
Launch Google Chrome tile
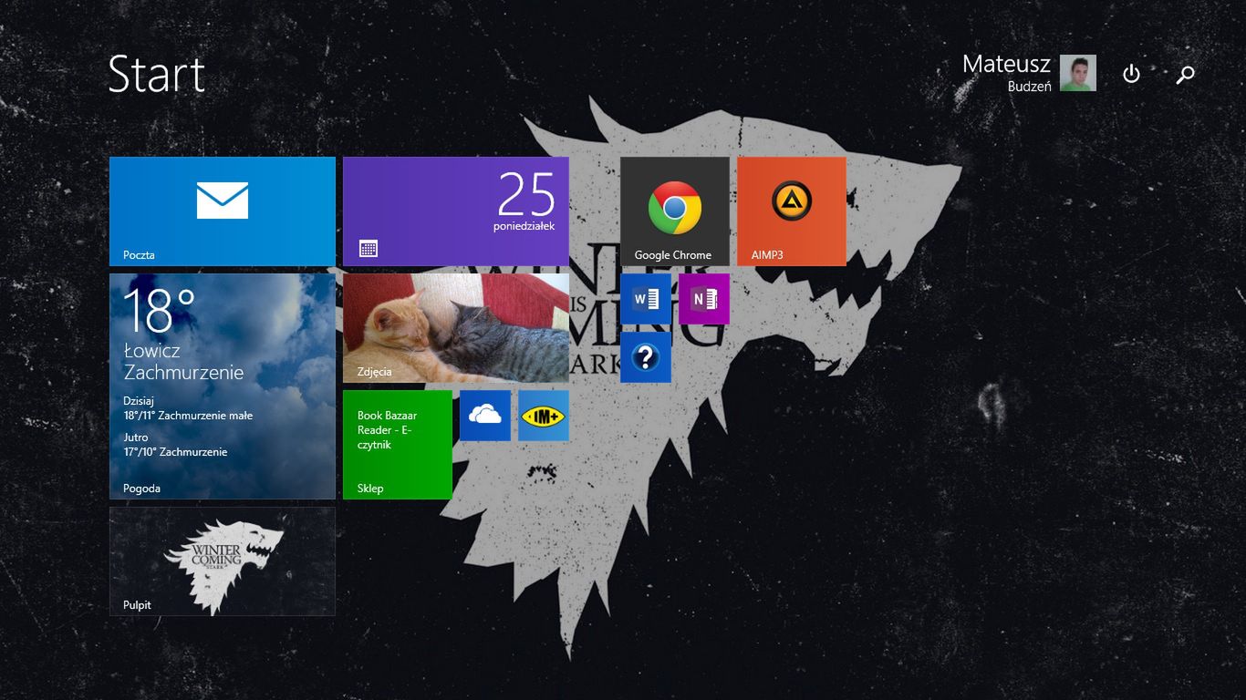[675, 211]
